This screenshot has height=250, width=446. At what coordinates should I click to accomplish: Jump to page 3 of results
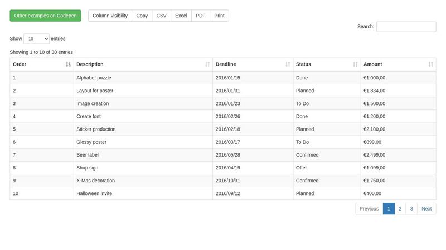pyautogui.click(x=411, y=209)
